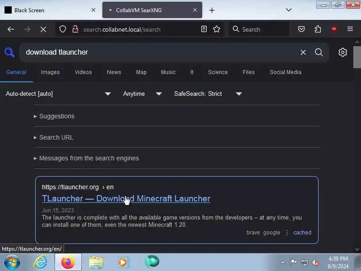Screen dimensions: 361x271
Task: Click the insecure connection lock icon
Action: (x=75, y=29)
